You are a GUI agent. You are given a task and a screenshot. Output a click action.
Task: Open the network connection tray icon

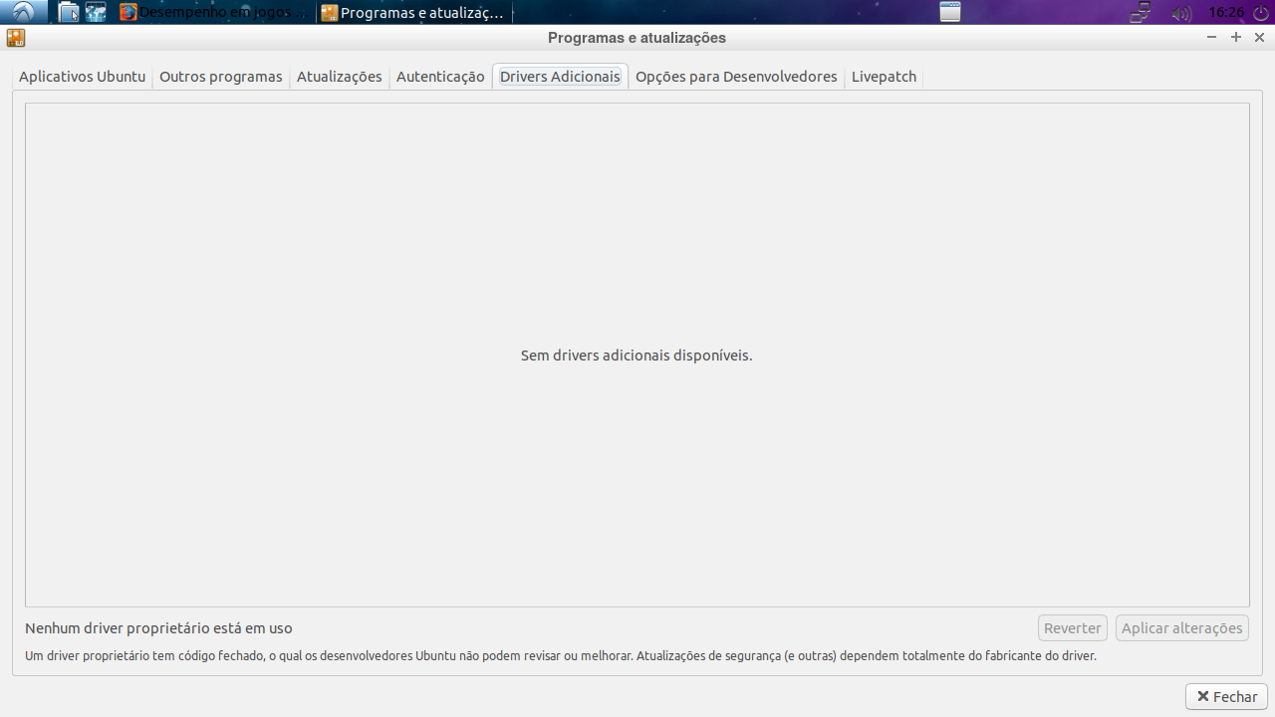(x=1141, y=13)
